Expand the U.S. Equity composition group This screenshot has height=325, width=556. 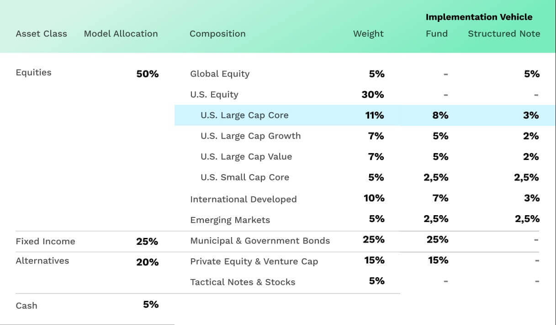pyautogui.click(x=214, y=95)
